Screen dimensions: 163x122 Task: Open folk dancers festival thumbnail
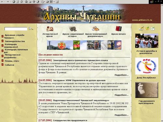coord(147,41)
